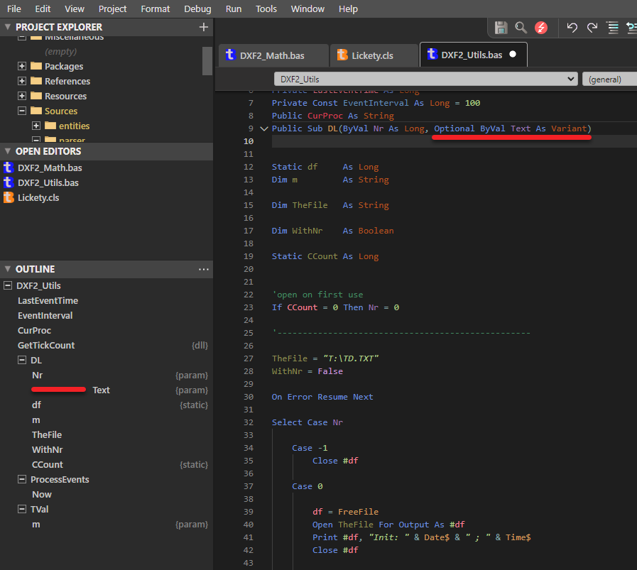This screenshot has height=570, width=637.
Task: Save the current file
Action: click(501, 27)
